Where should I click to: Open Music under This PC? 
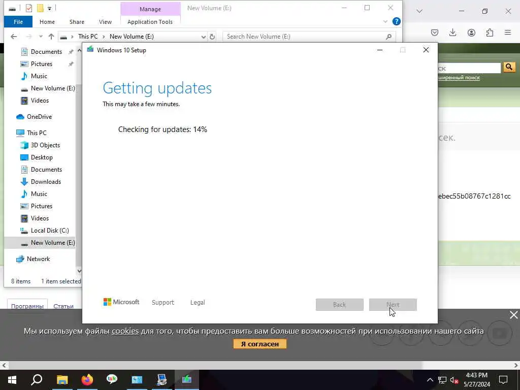coord(39,194)
